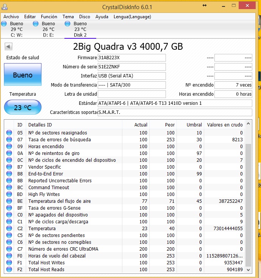Image resolution: width=261 pixels, height=278 pixels.
Task: Click status orb for Disk 2
Action: point(67,24)
